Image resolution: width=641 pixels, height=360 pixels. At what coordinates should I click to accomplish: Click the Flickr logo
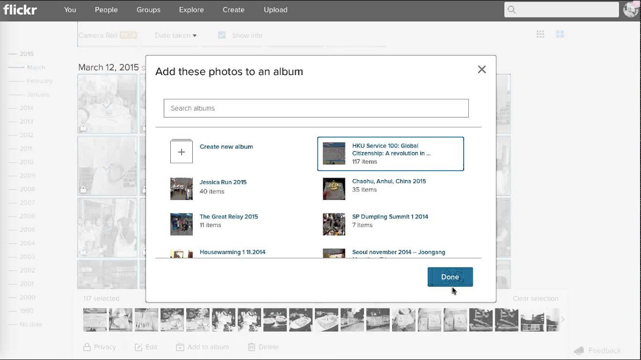click(x=20, y=9)
